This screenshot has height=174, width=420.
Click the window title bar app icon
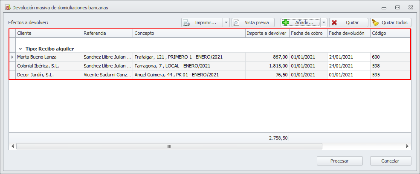(x=8, y=8)
